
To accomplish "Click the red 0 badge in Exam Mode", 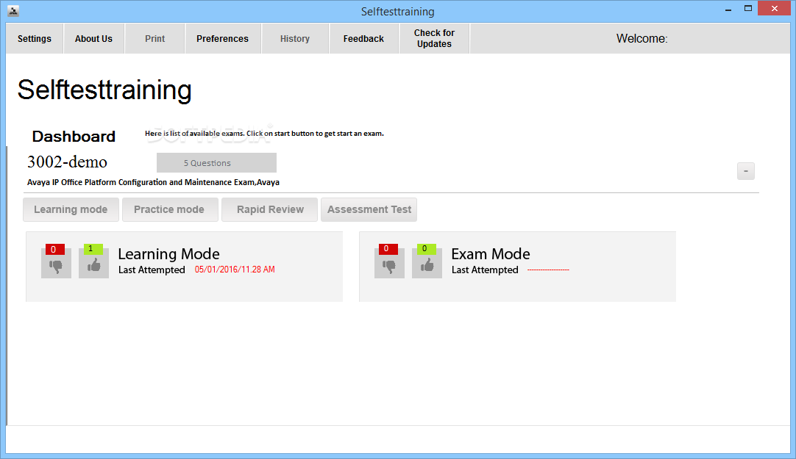I will [388, 249].
